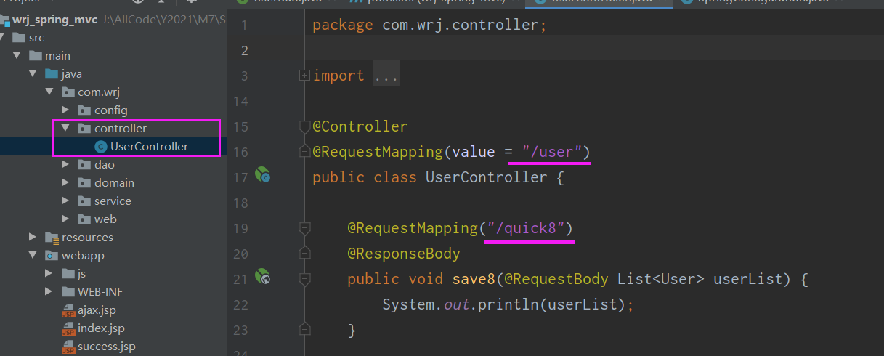
Task: Expand the dao package arrow
Action: click(x=65, y=165)
